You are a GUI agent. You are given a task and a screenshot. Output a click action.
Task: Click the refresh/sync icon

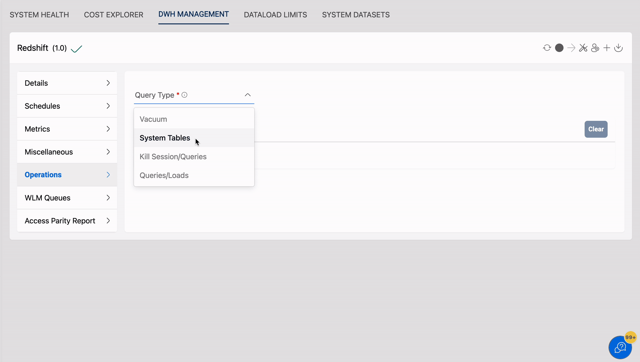coord(547,48)
